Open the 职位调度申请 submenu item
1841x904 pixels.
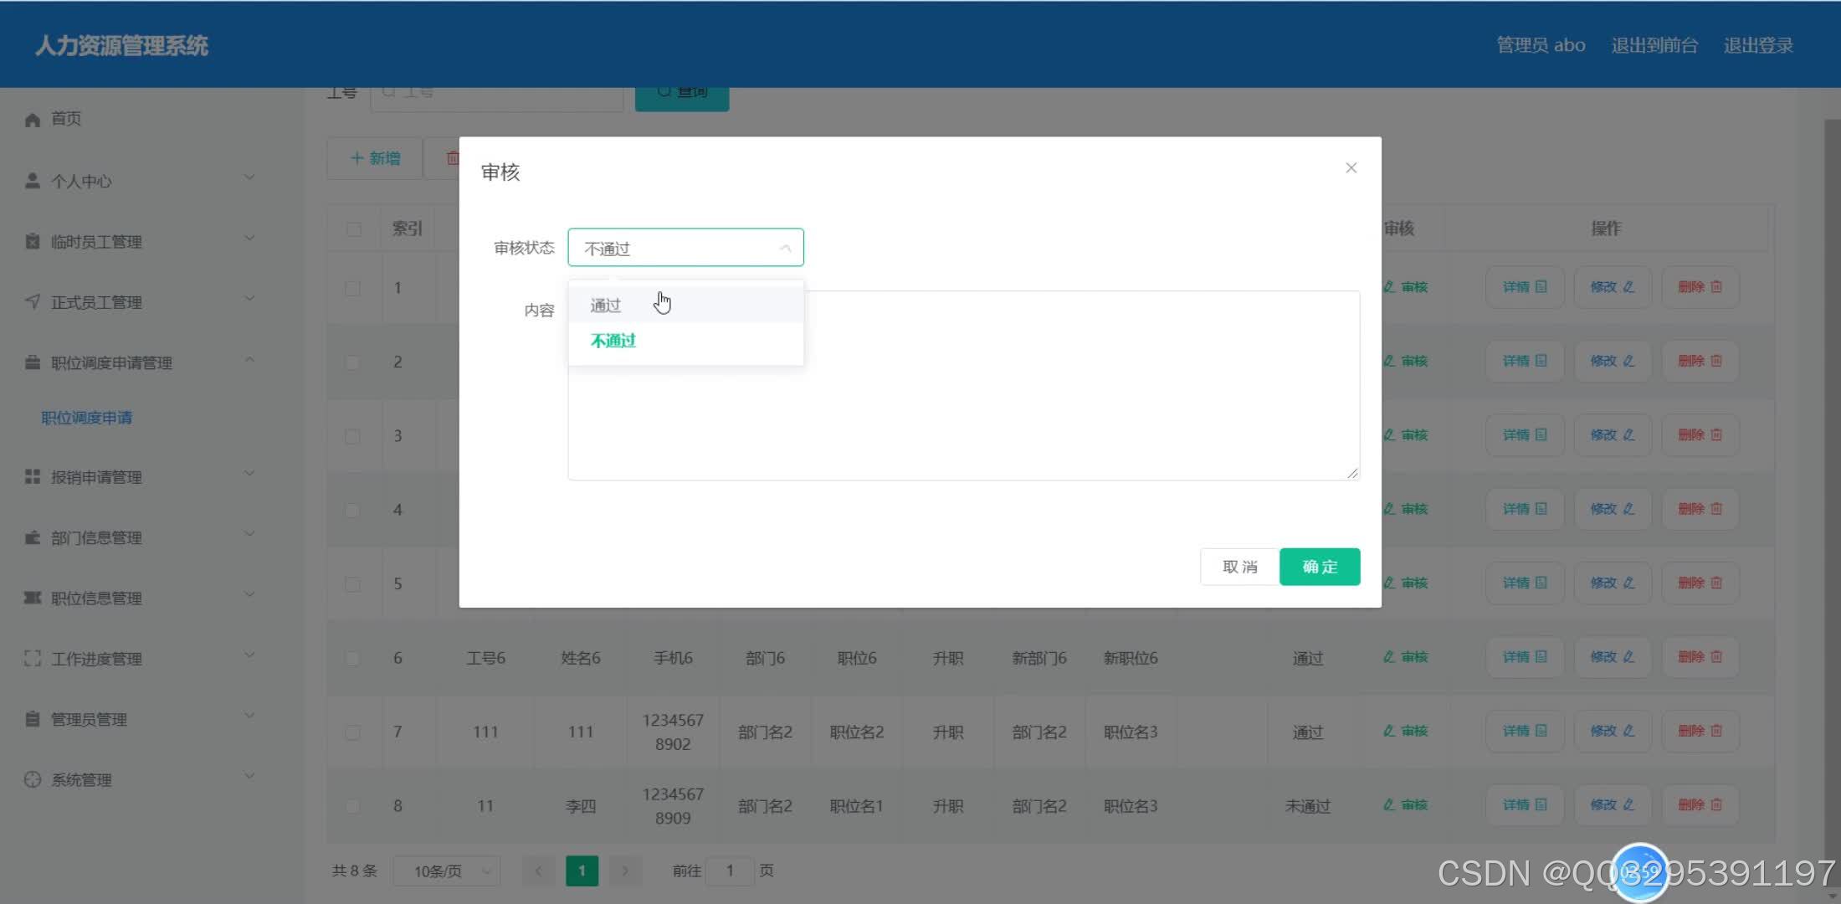[x=87, y=418]
